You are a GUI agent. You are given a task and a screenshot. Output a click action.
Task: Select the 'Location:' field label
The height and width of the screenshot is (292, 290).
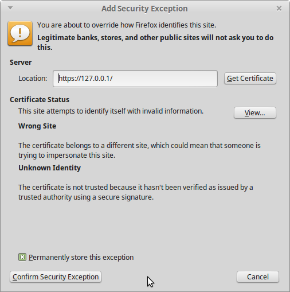33,79
